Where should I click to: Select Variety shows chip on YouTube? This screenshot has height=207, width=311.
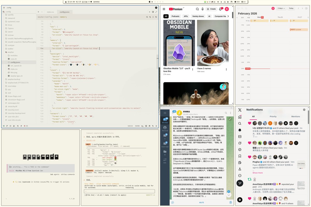(198, 16)
